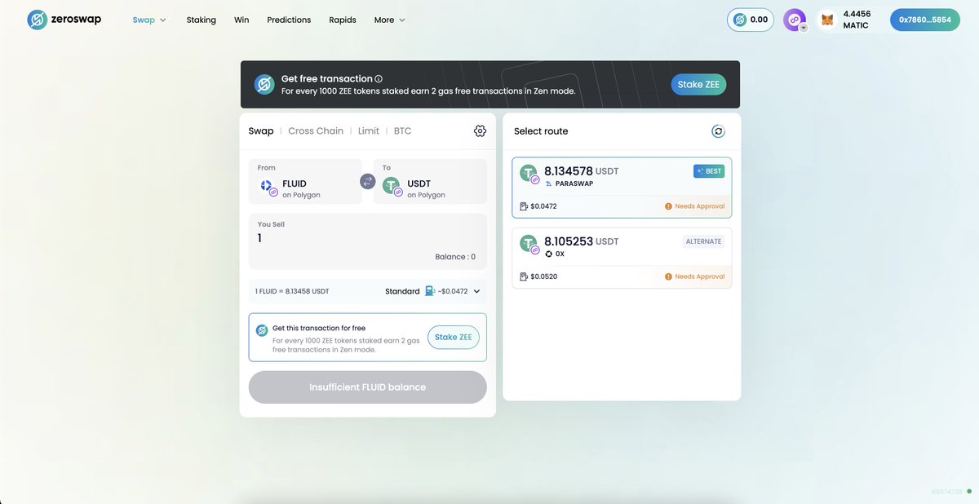Select the Paraswap BEST route card
Screen dimensions: 979x504
[622, 188]
